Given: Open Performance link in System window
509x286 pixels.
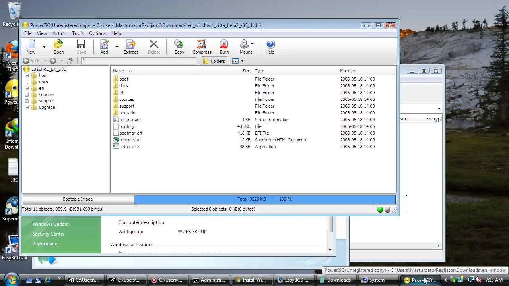Looking at the screenshot, I should coord(46,244).
